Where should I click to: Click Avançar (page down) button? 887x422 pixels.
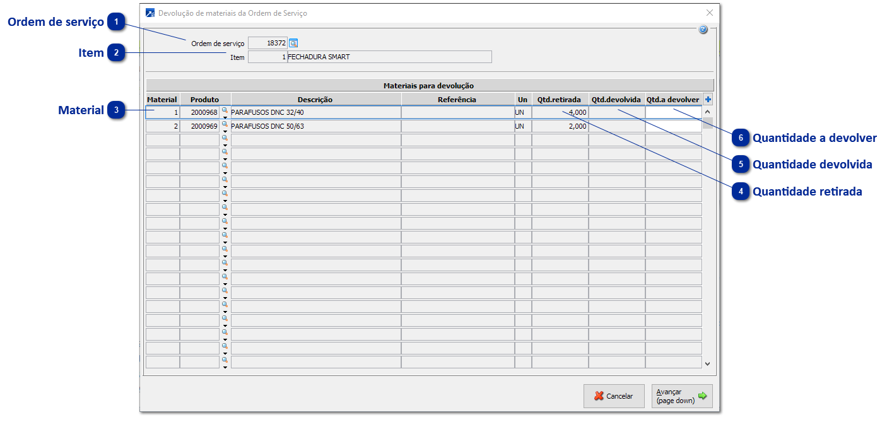coord(682,396)
